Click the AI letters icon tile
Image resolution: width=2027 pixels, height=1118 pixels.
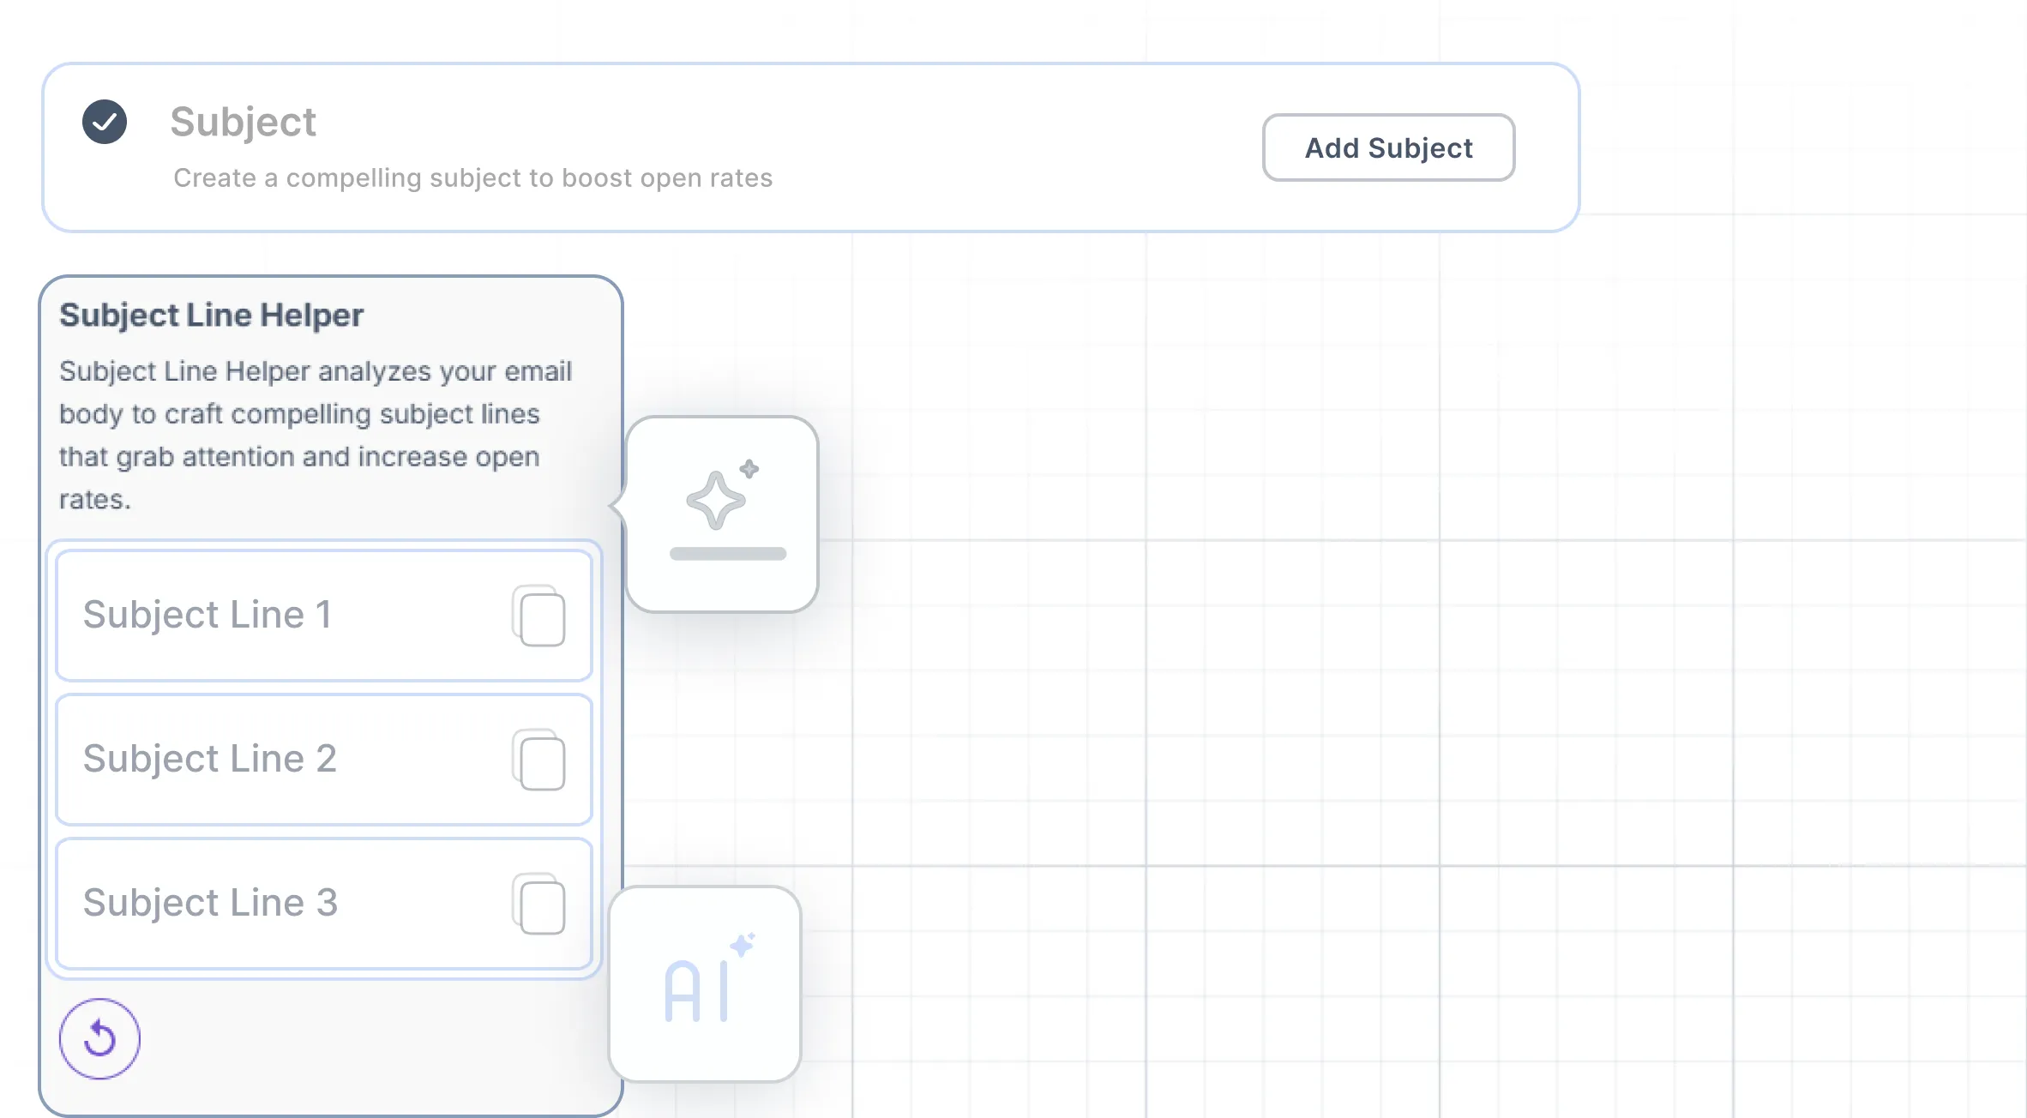pos(696,992)
